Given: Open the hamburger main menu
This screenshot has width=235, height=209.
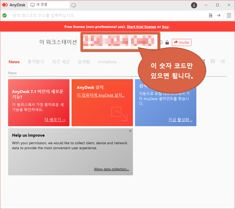Looking at the screenshot, I should tap(229, 15).
